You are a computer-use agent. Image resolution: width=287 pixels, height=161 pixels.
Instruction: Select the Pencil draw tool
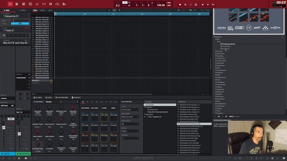(109, 10)
